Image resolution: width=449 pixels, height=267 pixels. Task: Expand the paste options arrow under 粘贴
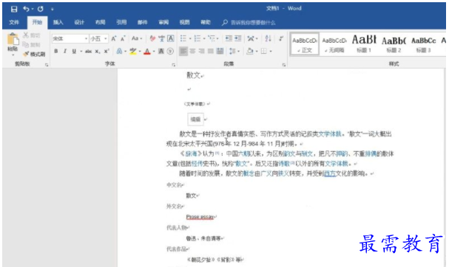click(x=13, y=55)
